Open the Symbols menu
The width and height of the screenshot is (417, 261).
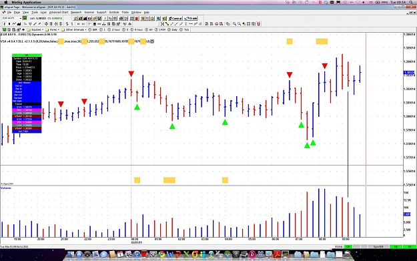[x=114, y=13]
